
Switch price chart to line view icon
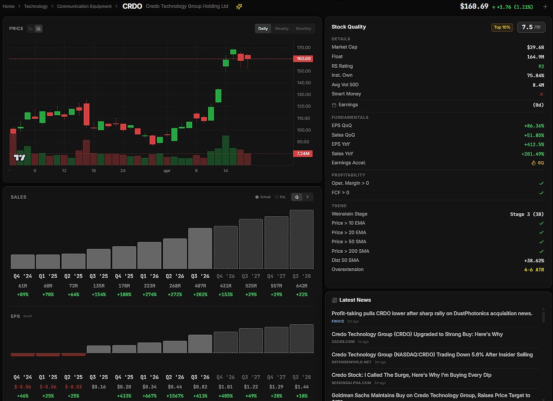pyautogui.click(x=31, y=29)
